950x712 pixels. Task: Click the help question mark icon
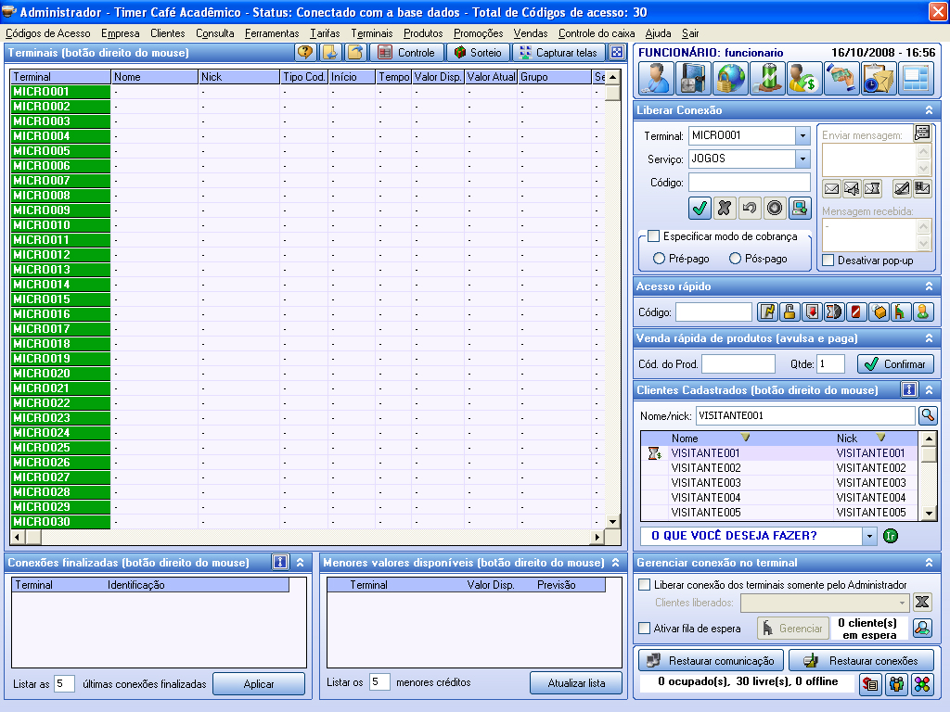(x=305, y=52)
